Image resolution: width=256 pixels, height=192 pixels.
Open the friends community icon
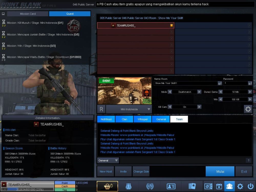tap(229, 186)
